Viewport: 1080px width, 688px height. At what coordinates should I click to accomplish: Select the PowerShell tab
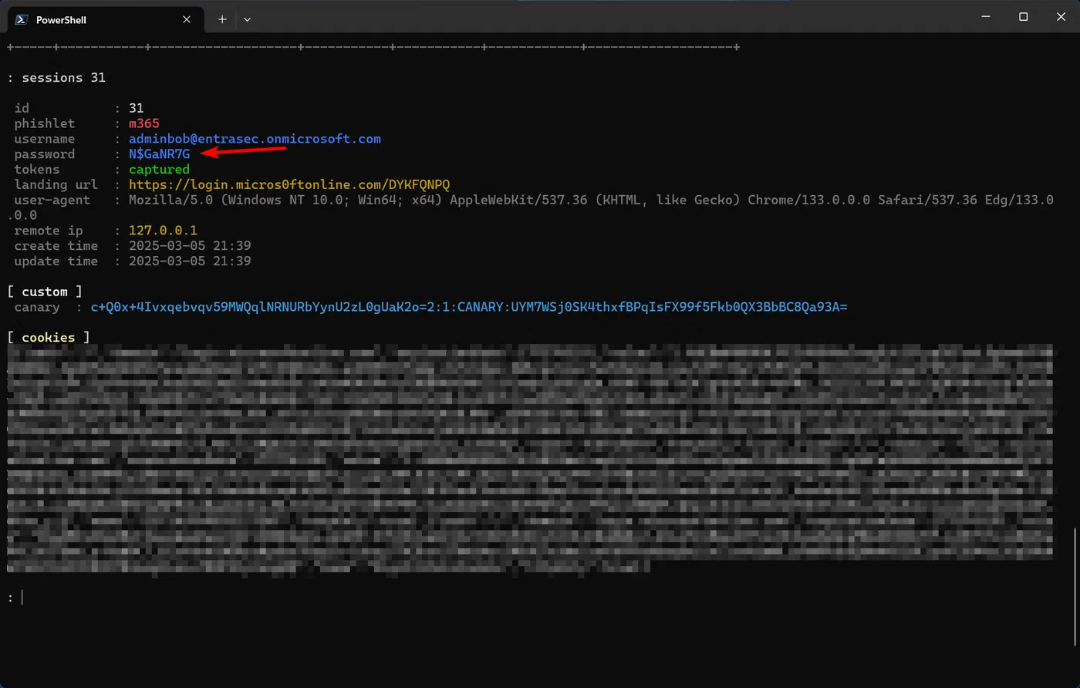pyautogui.click(x=106, y=19)
